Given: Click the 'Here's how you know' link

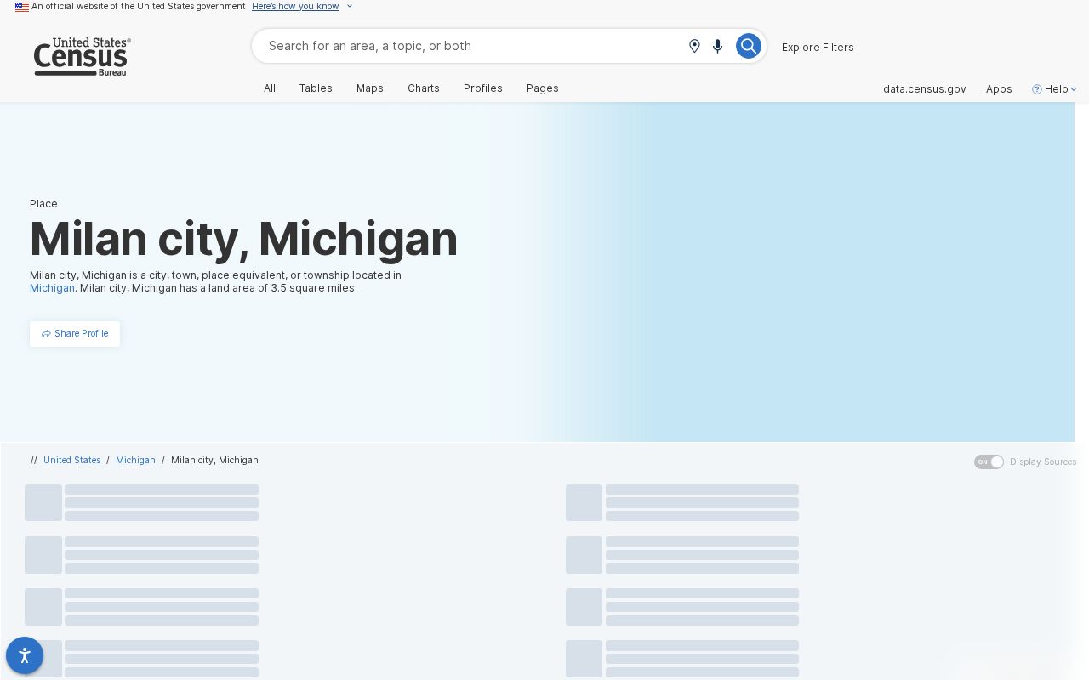Looking at the screenshot, I should (x=295, y=7).
